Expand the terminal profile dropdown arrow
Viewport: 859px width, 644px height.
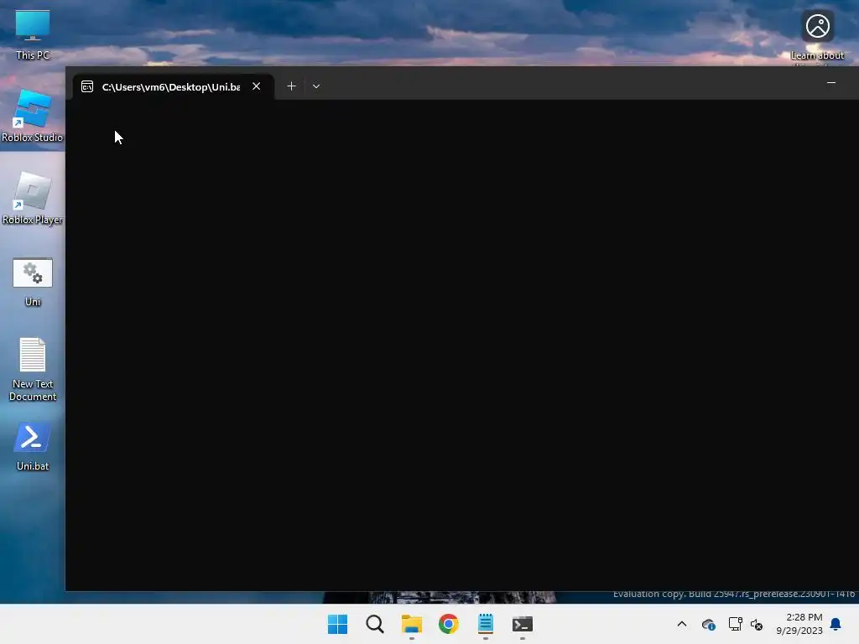[x=316, y=86]
